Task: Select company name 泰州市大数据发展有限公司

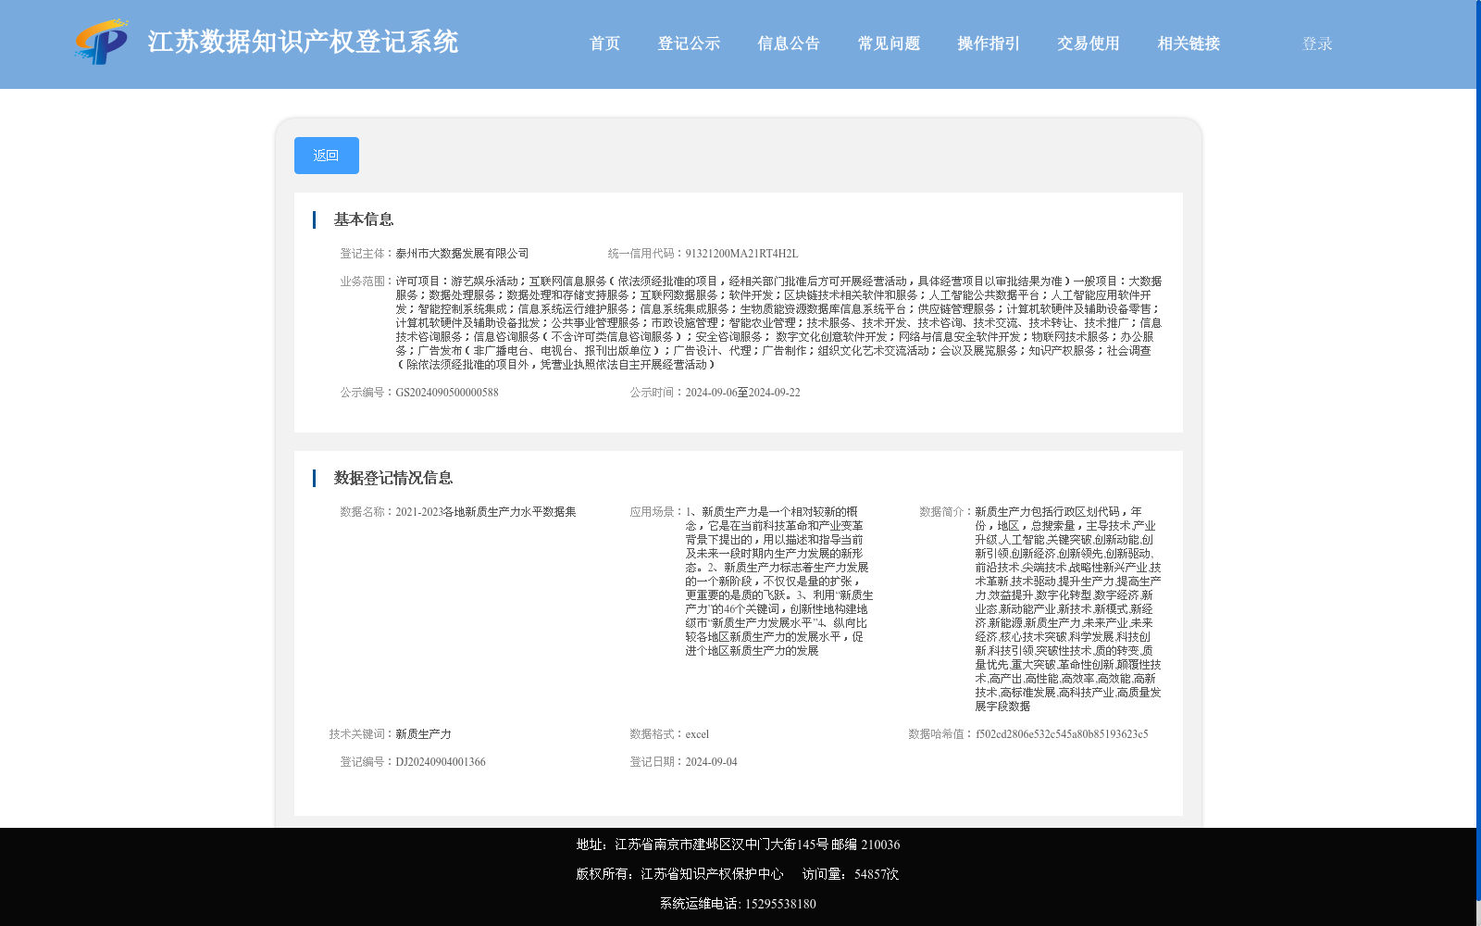Action: (462, 254)
